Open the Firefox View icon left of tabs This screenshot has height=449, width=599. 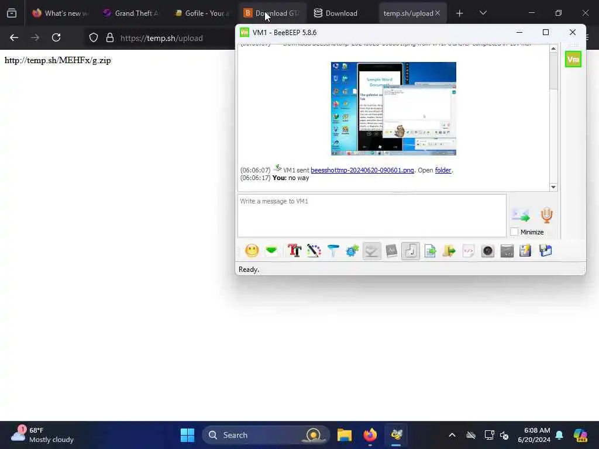pos(12,13)
